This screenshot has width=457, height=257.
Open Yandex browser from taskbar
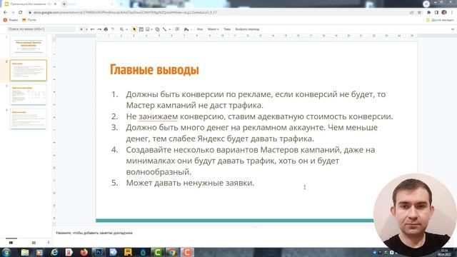click(69, 252)
